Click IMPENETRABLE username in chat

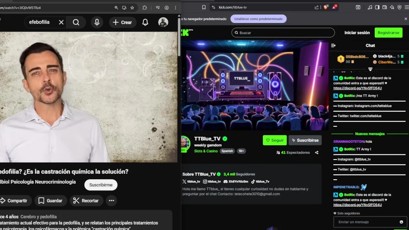pos(346,187)
